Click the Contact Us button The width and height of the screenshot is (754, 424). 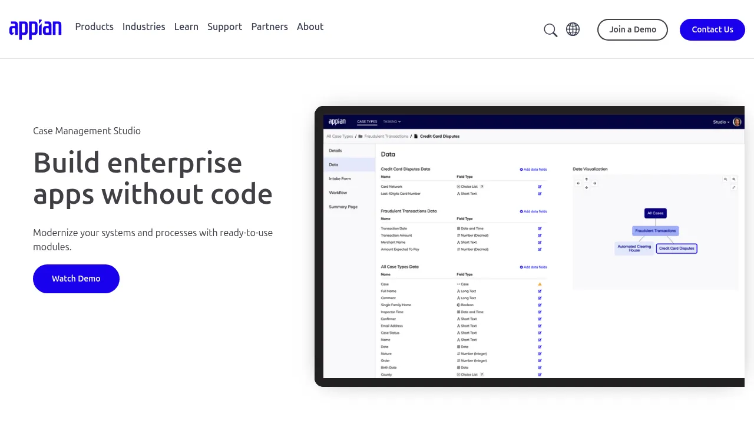click(x=712, y=29)
